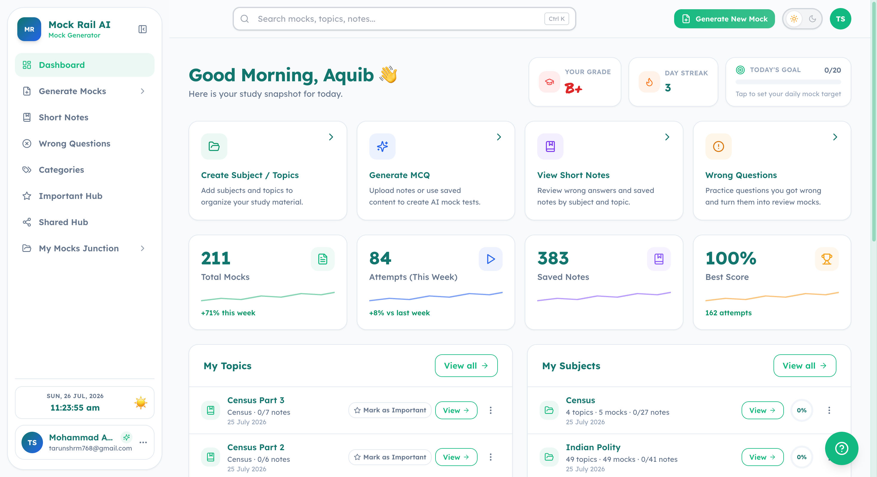
Task: Open Categories in sidebar
Action: (x=84, y=169)
